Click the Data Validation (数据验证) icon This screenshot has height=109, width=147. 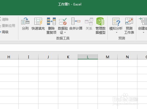click(x=63, y=21)
